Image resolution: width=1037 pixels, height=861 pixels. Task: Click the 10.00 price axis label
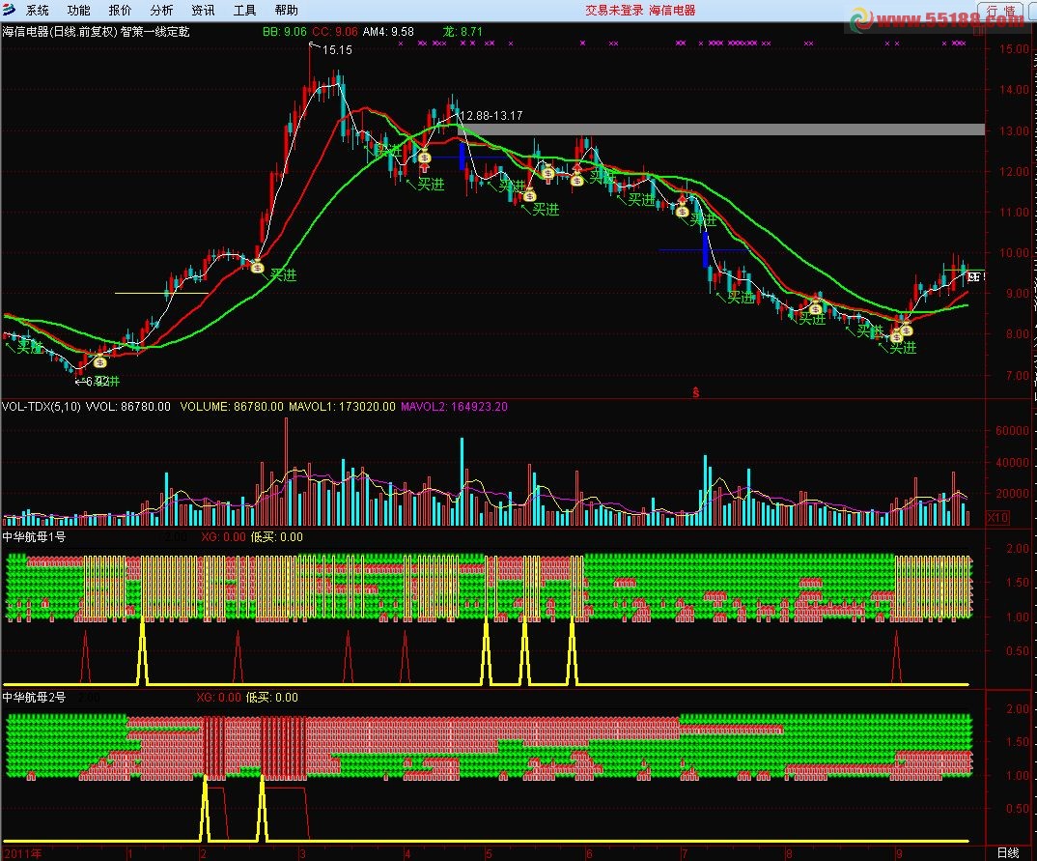[x=1014, y=253]
